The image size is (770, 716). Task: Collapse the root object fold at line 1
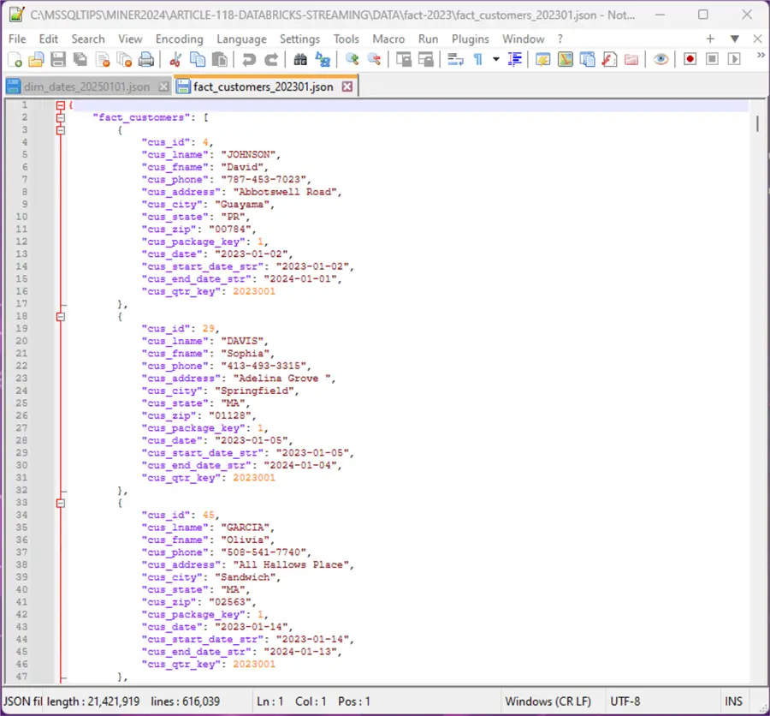(x=61, y=105)
